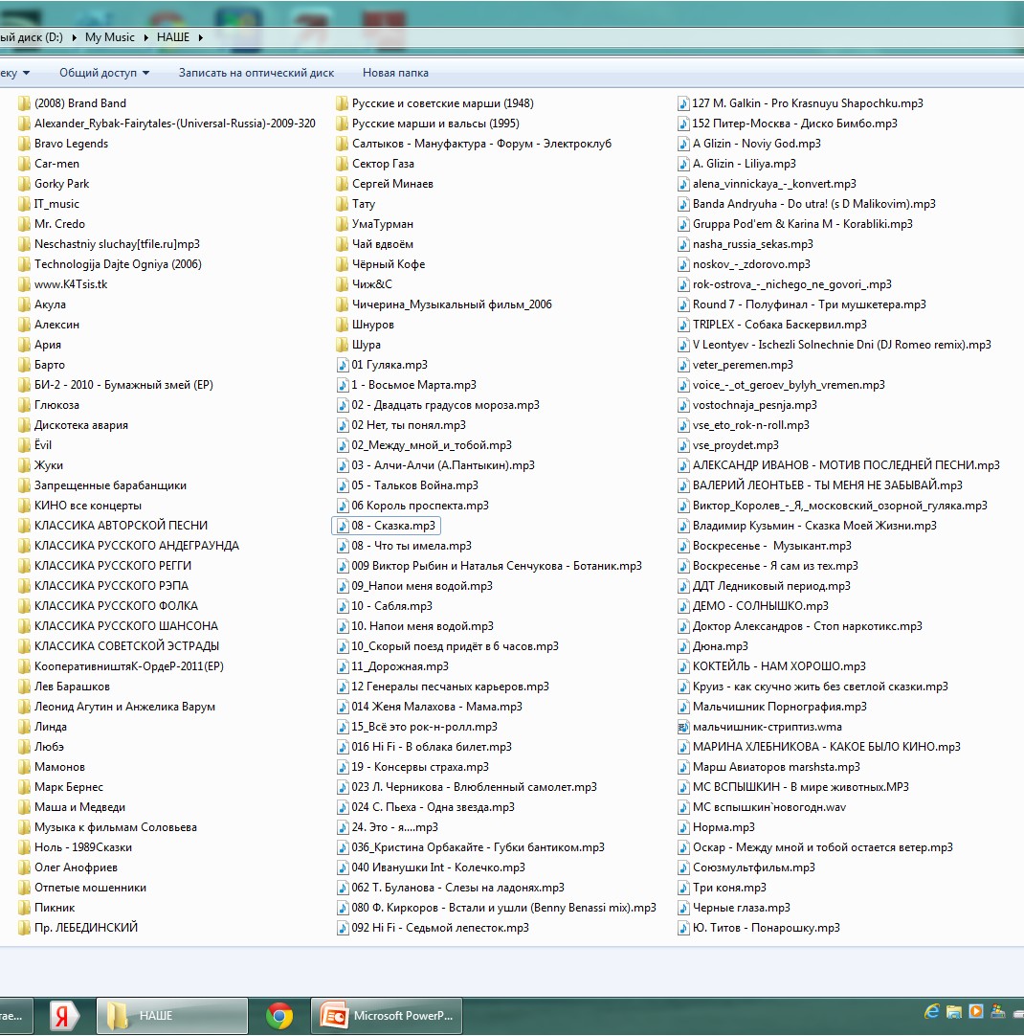Click the Internet Explorer icon in the tray

[x=931, y=1011]
